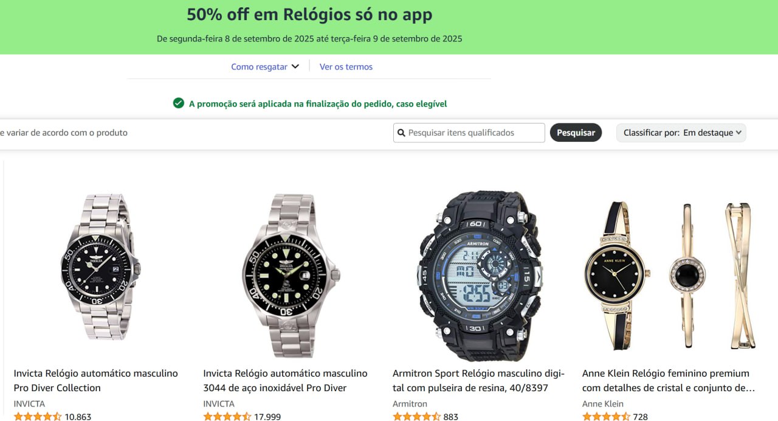Expand the Como resgatar chevron
This screenshot has width=778, height=421.
coord(295,67)
